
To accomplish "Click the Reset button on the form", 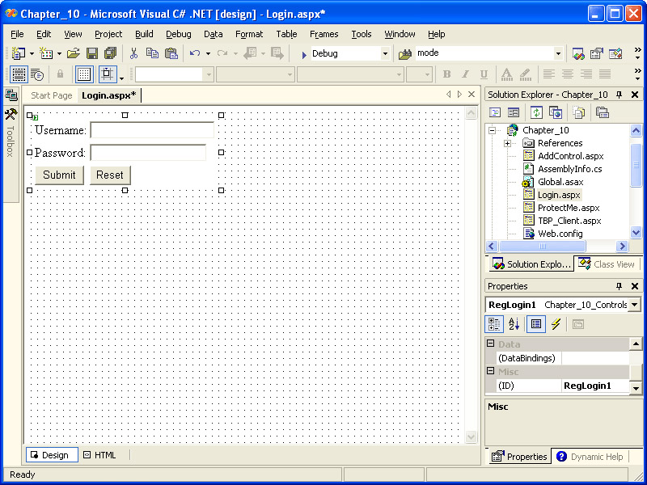I will pyautogui.click(x=110, y=175).
